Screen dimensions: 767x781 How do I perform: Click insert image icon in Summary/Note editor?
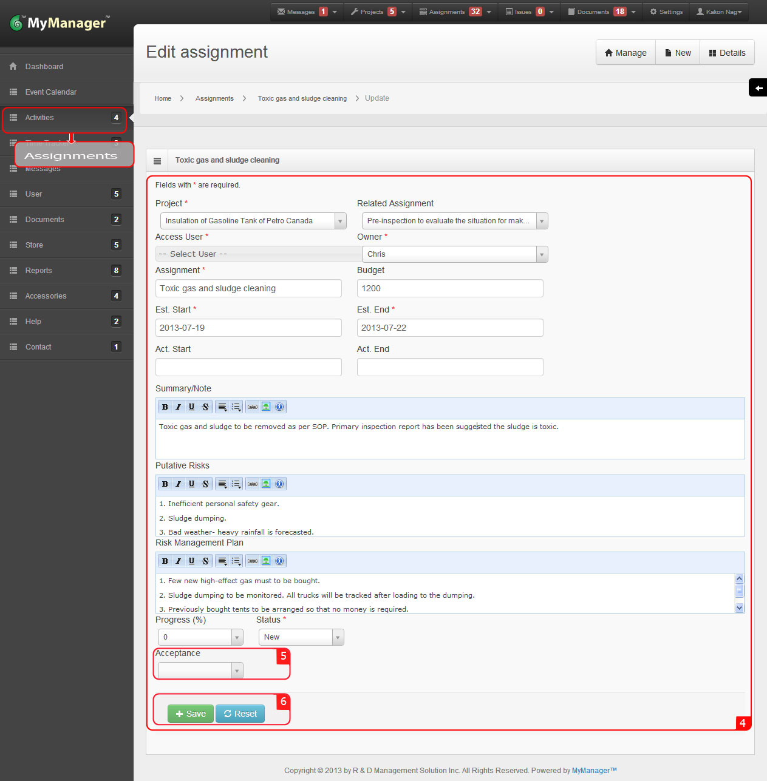pyautogui.click(x=266, y=407)
